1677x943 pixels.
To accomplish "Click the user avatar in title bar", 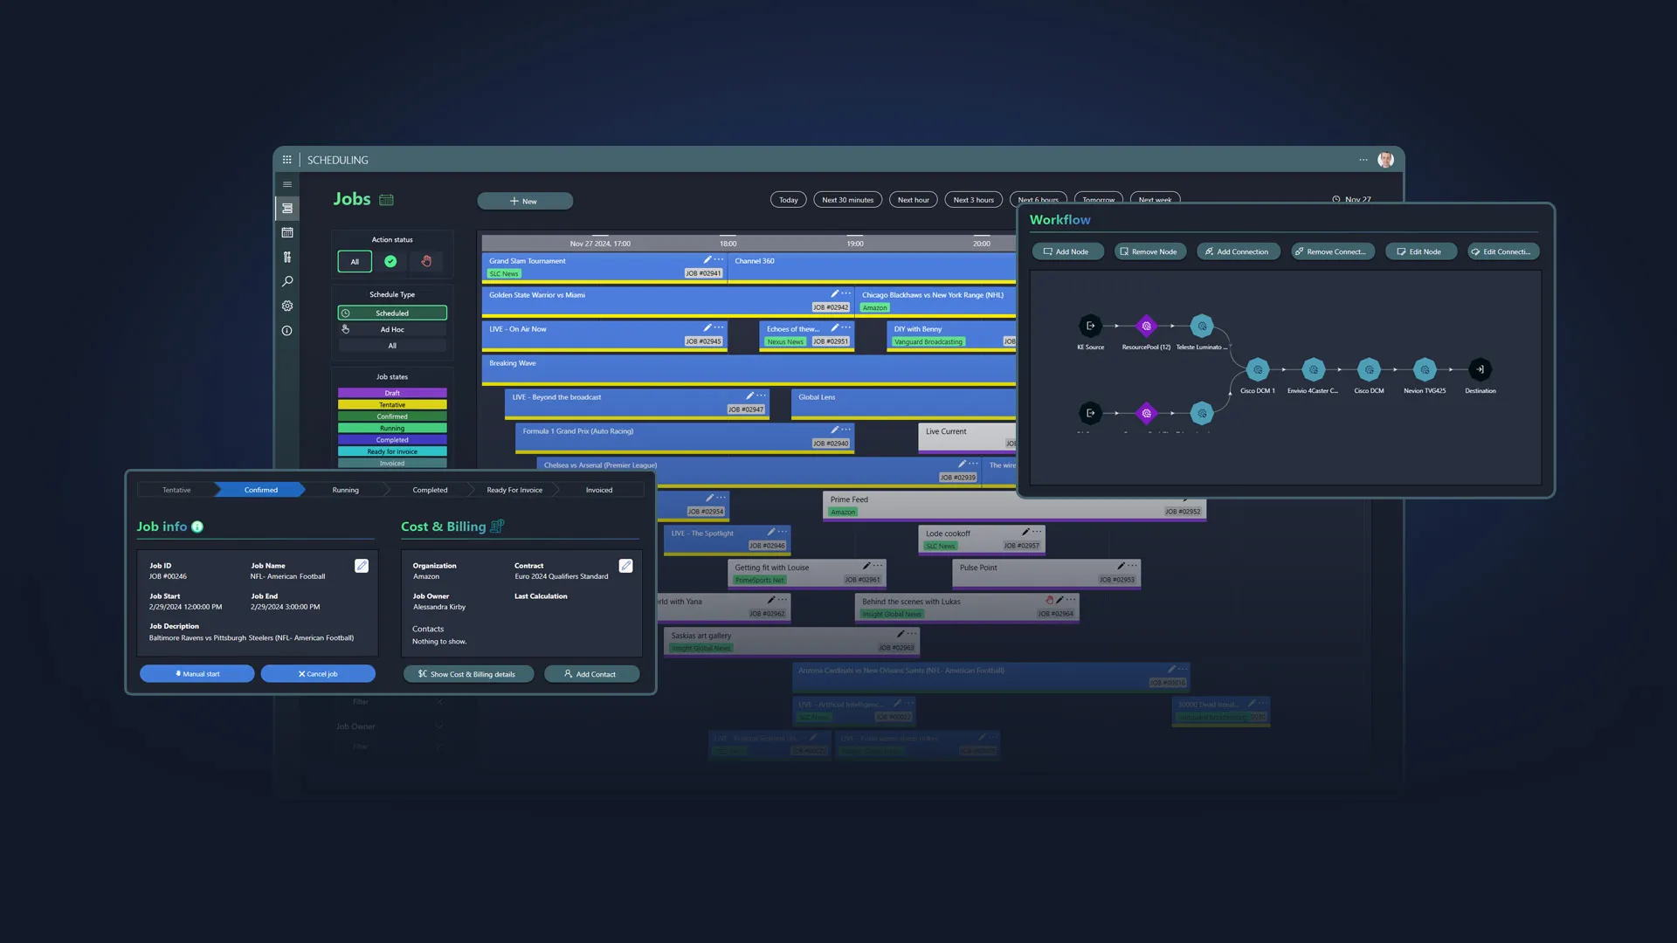I will click(x=1385, y=160).
